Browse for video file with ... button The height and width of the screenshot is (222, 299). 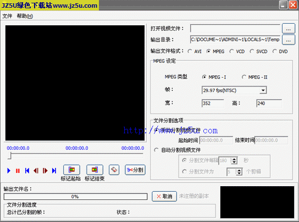[289, 29]
